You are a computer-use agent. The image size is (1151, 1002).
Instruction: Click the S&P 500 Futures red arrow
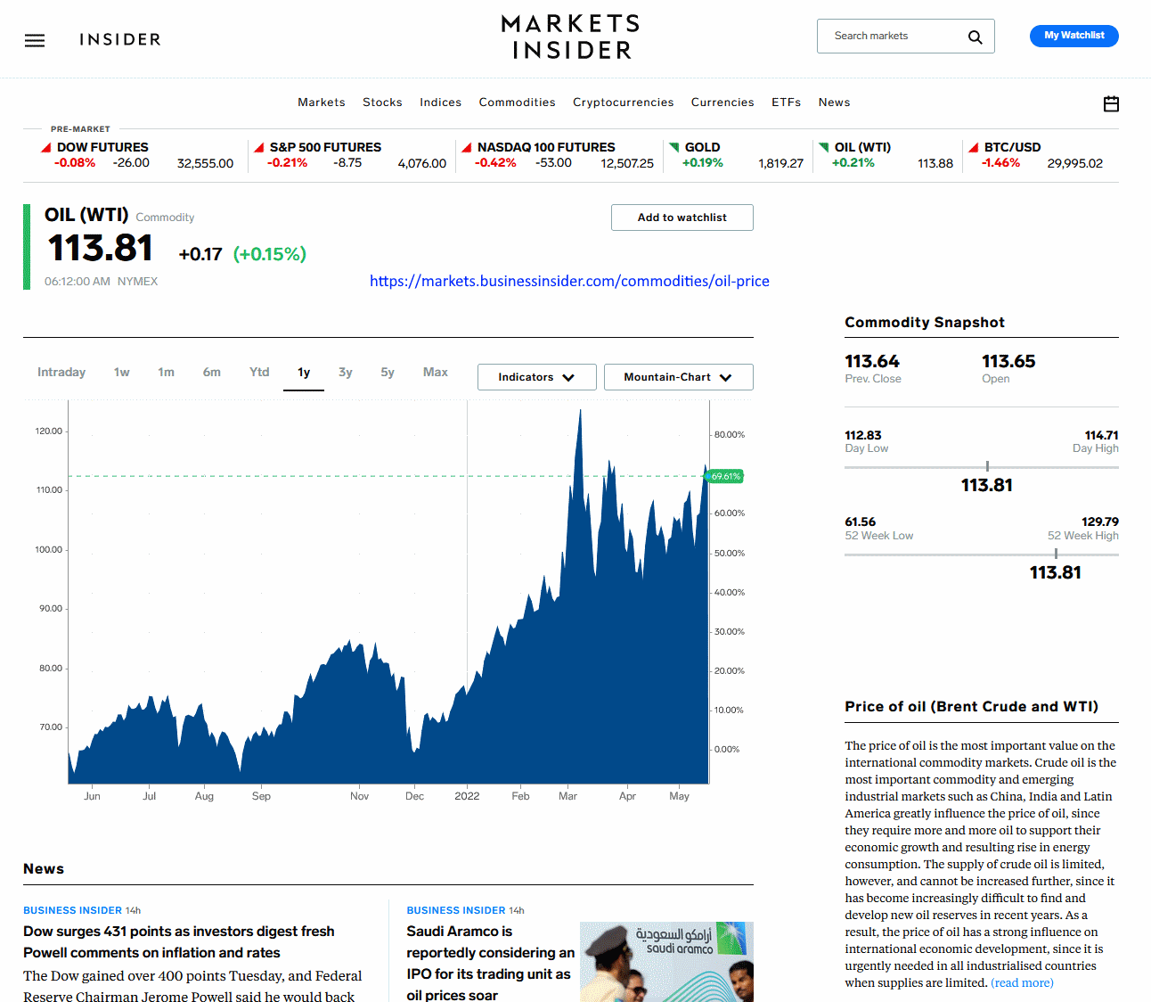pos(259,147)
